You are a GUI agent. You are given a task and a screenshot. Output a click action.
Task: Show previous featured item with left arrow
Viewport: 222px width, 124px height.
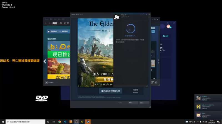coord(45,61)
